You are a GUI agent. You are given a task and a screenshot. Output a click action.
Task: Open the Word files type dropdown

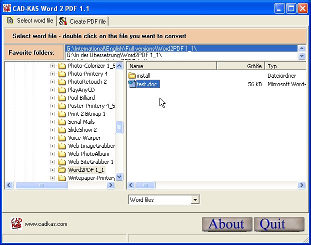(x=194, y=200)
